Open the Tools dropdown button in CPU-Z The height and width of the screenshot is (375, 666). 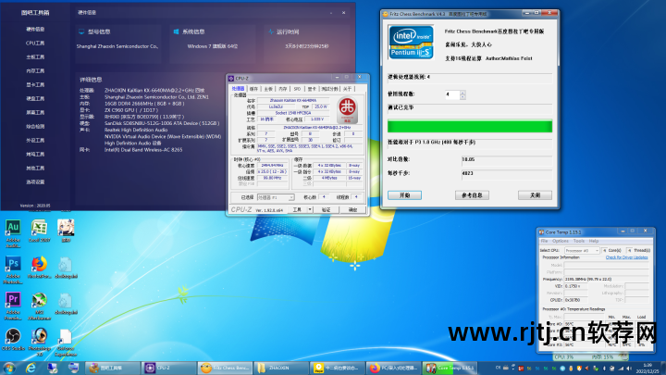tap(298, 210)
